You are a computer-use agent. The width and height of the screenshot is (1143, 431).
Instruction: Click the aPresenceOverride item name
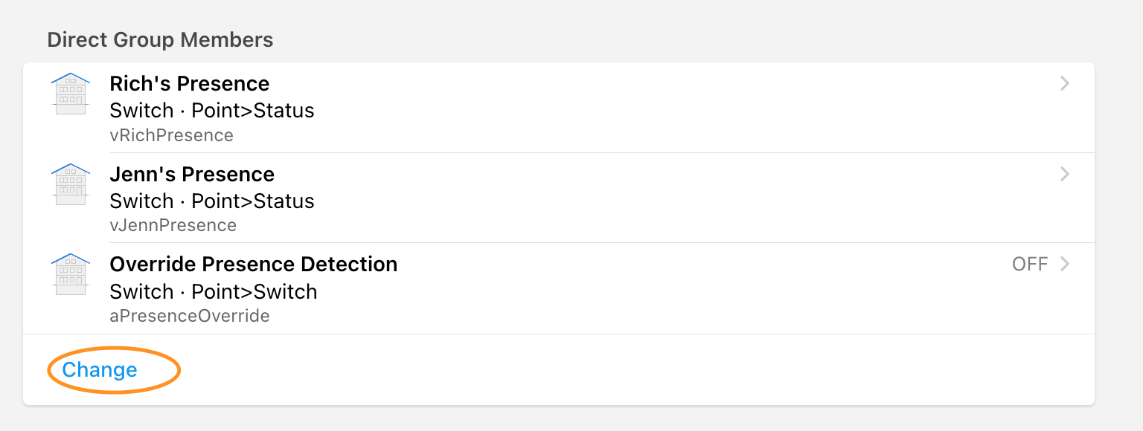click(189, 316)
